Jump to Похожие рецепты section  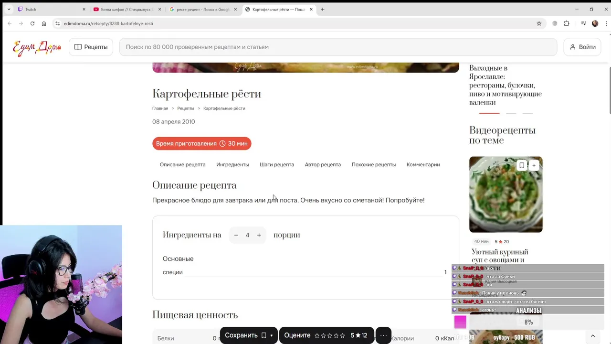coord(374,164)
